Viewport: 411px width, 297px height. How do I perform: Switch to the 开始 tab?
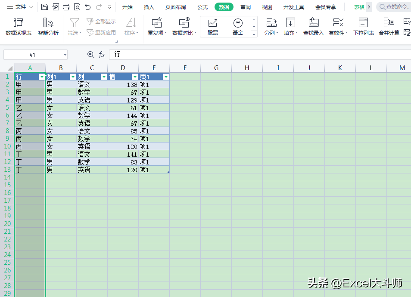128,7
